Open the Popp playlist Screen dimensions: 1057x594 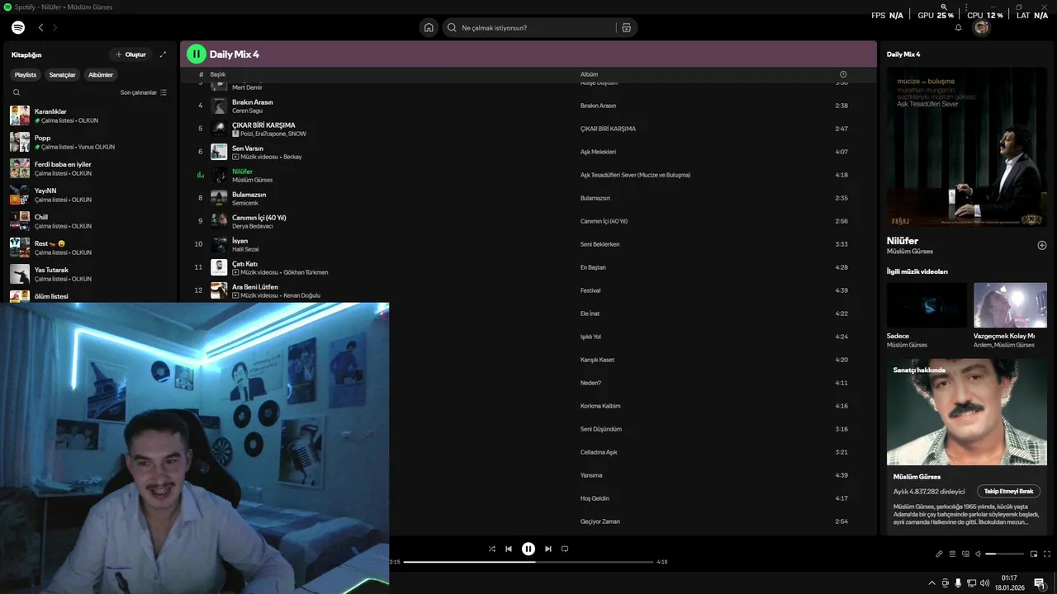pos(91,142)
